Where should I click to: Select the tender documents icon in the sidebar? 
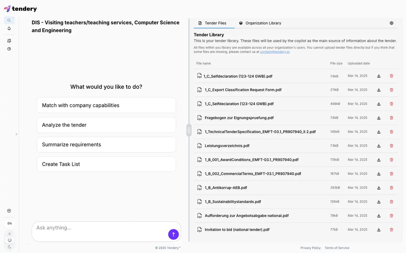click(9, 40)
